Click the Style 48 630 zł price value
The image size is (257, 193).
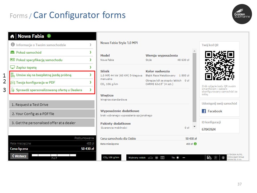tap(183, 60)
